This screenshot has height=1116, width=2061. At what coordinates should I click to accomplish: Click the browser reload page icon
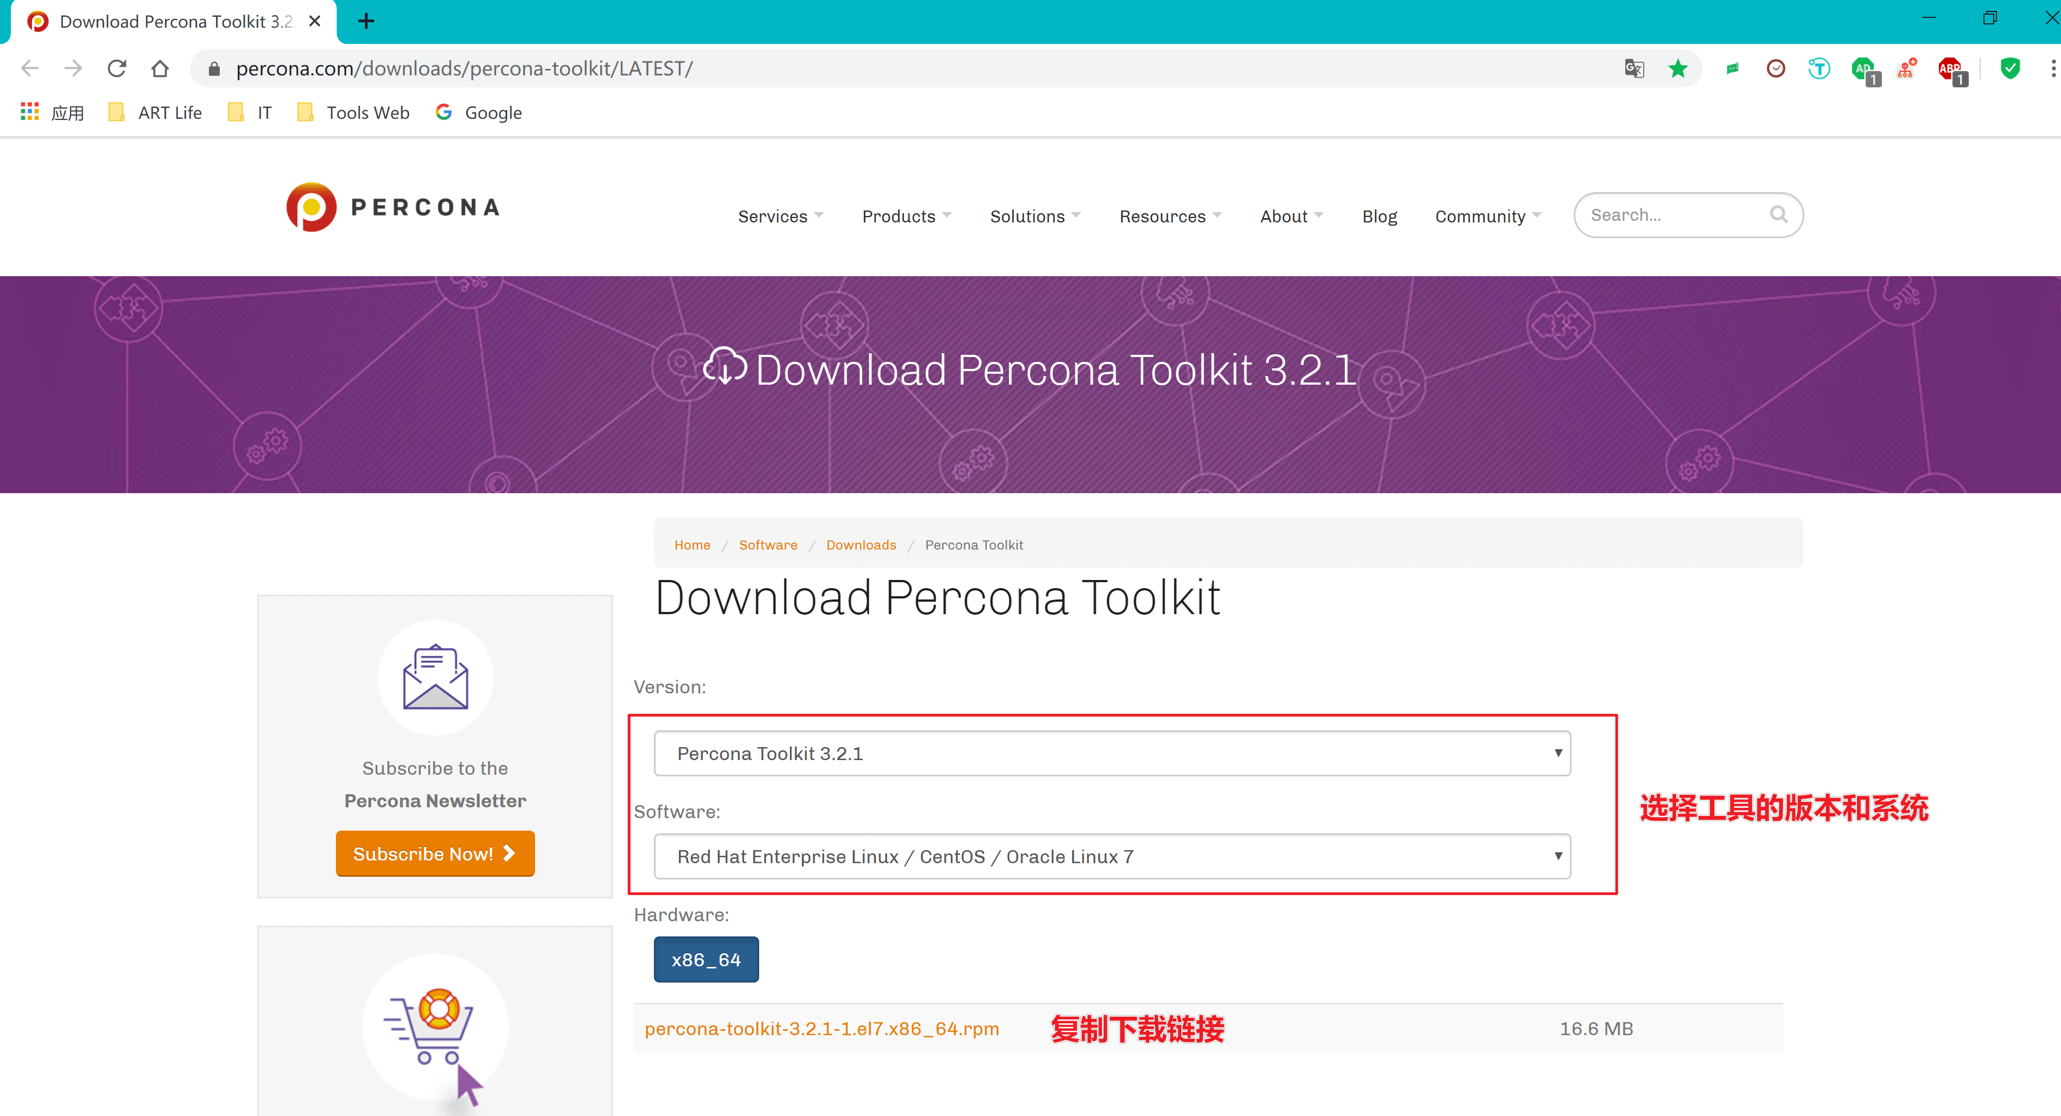tap(117, 69)
